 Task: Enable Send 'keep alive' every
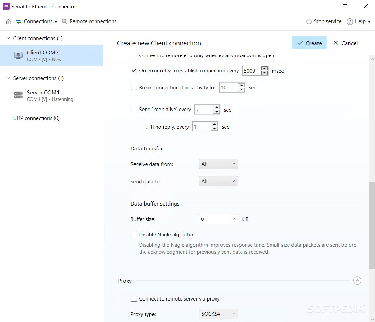coord(134,109)
